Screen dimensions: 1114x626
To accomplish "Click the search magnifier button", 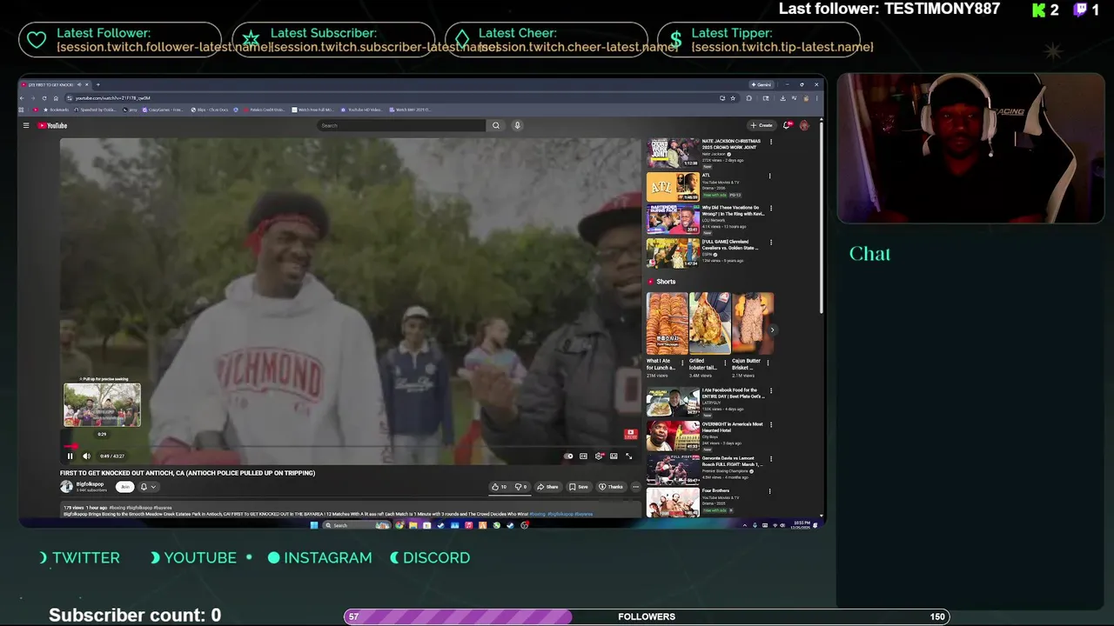I will tap(496, 125).
